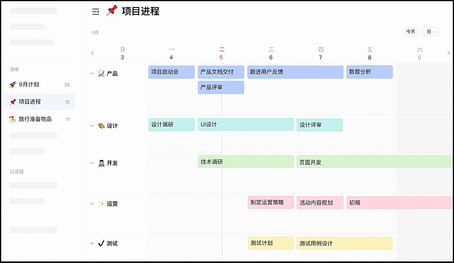
Task: Collapse the 设计 group with its chevron
Action: point(92,125)
